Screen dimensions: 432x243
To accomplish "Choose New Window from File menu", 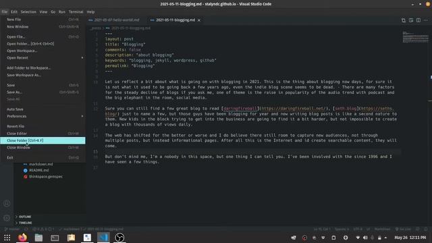I will pos(43,27).
